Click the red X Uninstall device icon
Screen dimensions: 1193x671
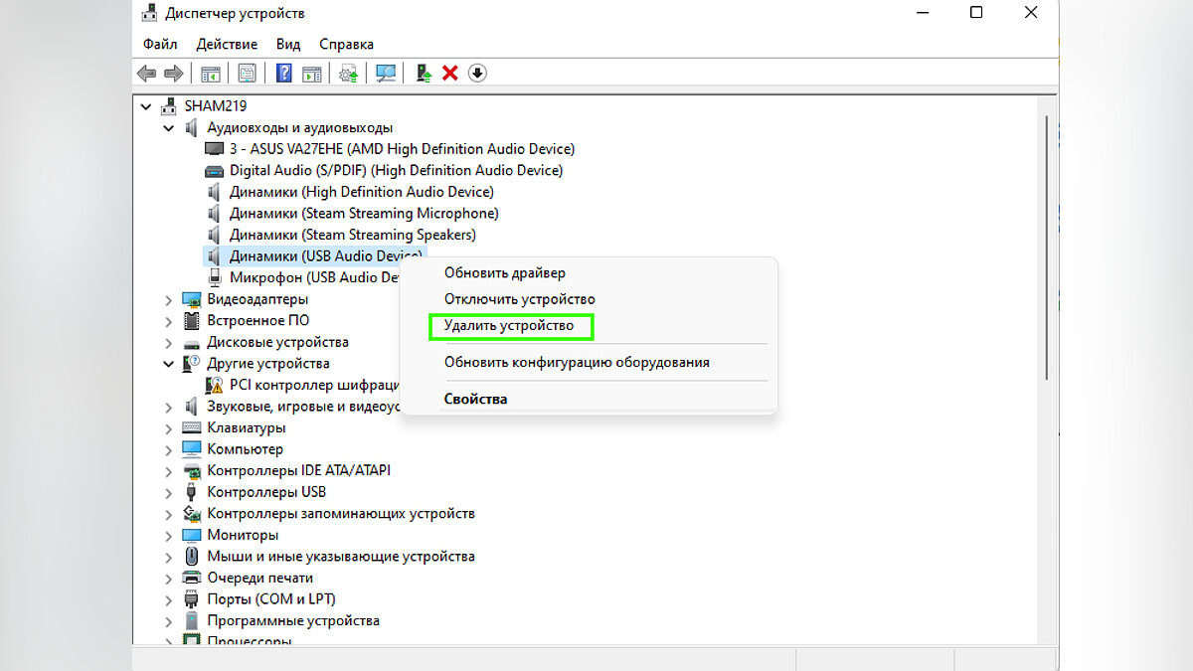click(x=450, y=74)
